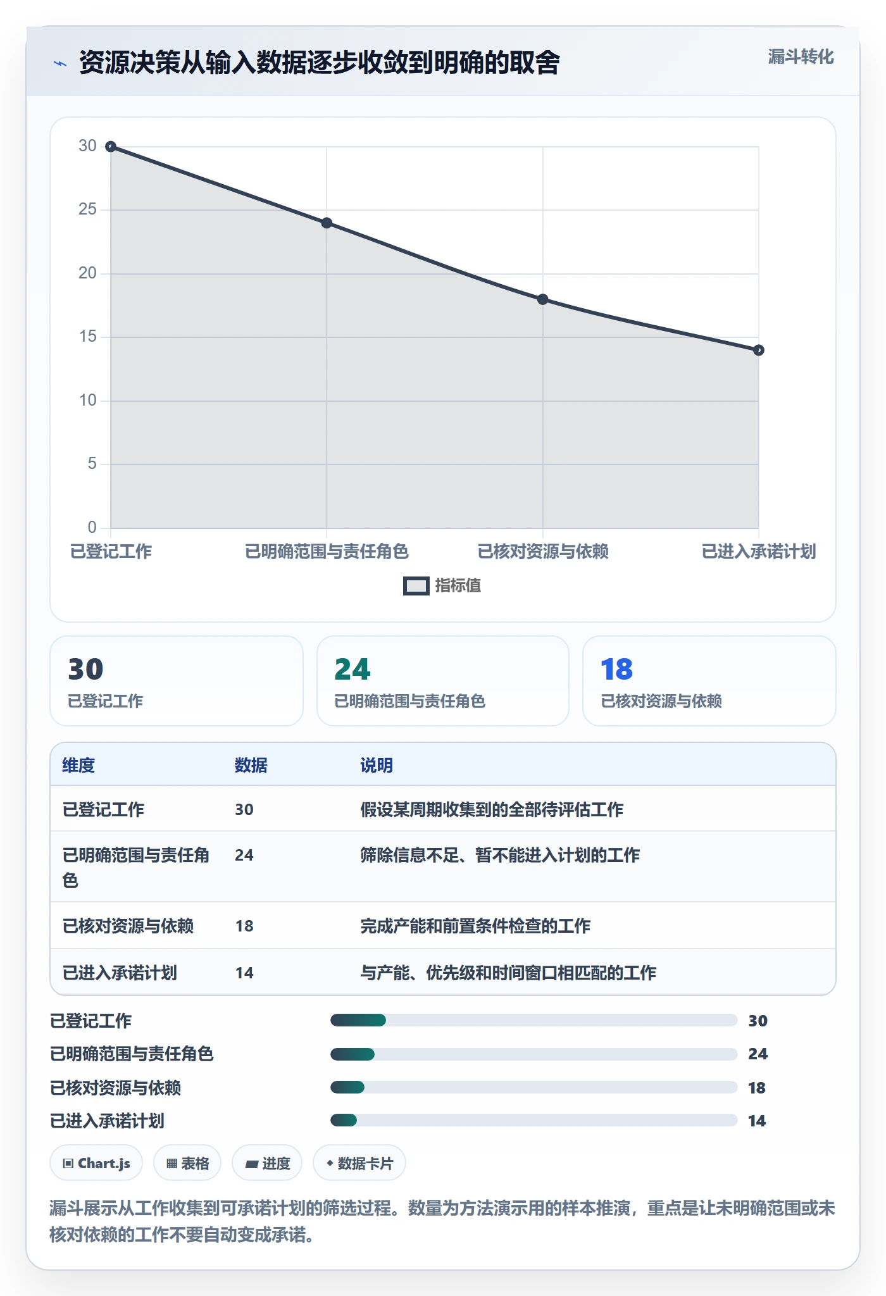
Task: Click table cell 筛除信息不足、暂不能进入计划的工作
Action: 500,855
